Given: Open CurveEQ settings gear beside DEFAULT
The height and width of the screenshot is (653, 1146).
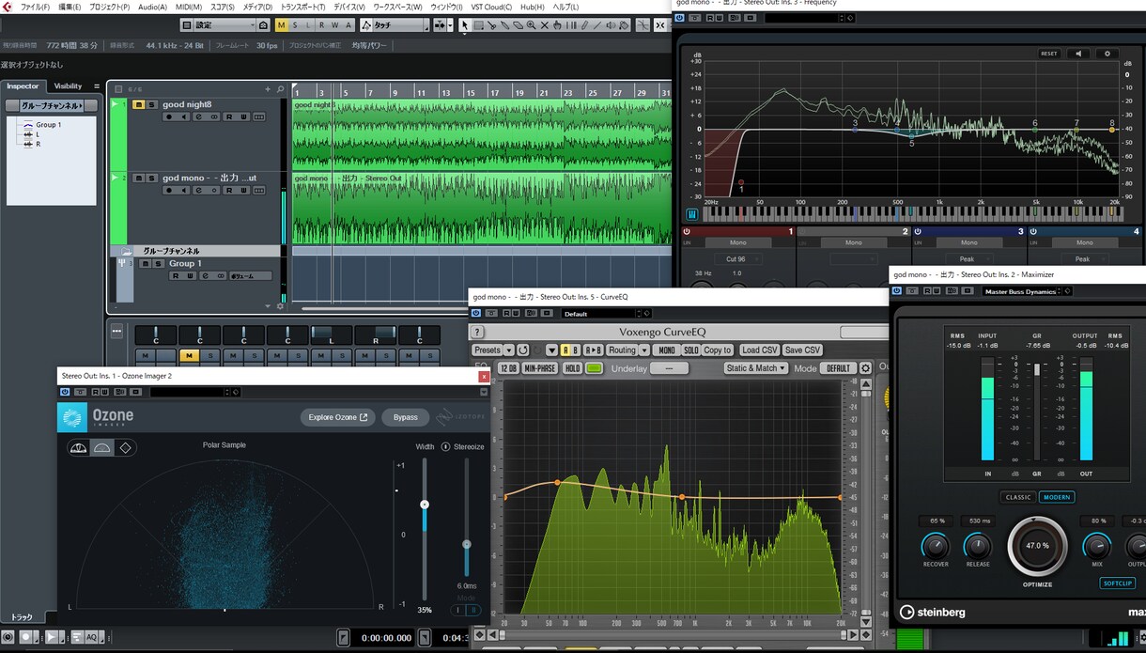Looking at the screenshot, I should [x=865, y=368].
